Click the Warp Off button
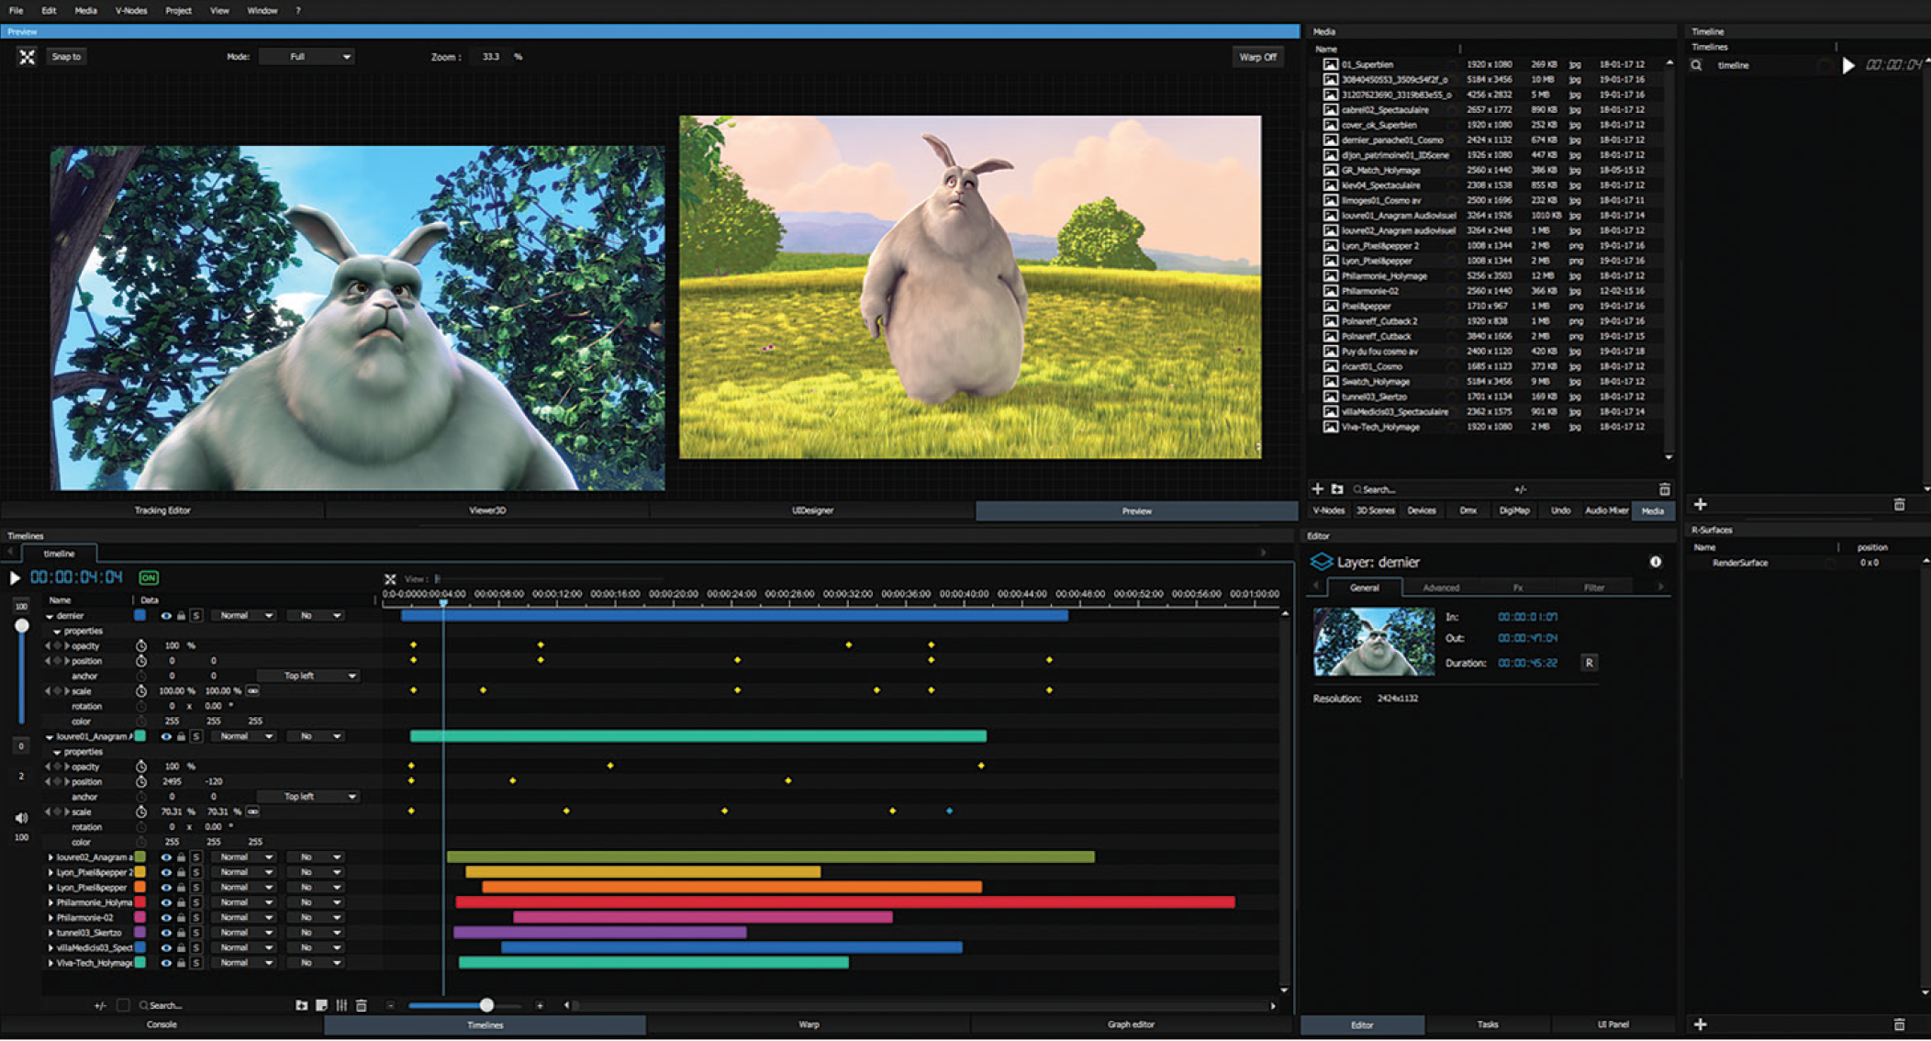The height and width of the screenshot is (1041, 1931). coord(1257,57)
